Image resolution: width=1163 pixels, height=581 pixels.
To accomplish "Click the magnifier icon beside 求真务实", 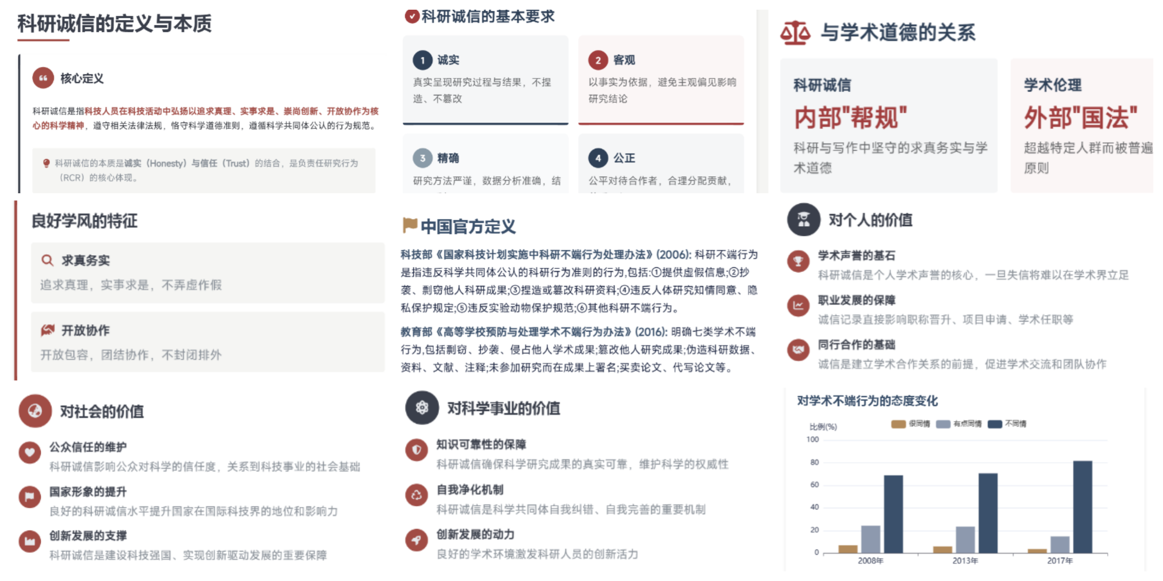I will tap(47, 260).
